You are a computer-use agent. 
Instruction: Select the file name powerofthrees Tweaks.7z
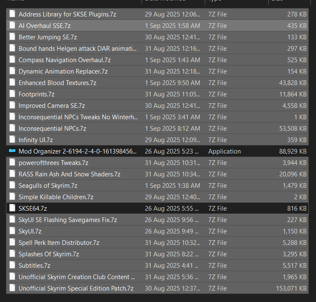(x=53, y=163)
